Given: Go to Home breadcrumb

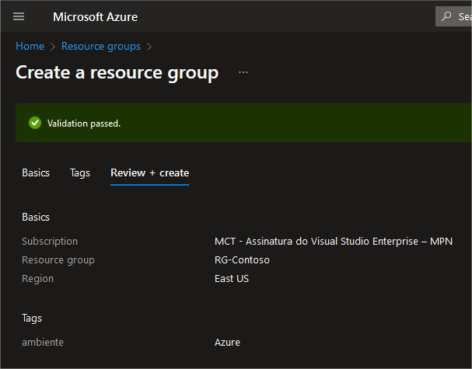Looking at the screenshot, I should (x=30, y=46).
